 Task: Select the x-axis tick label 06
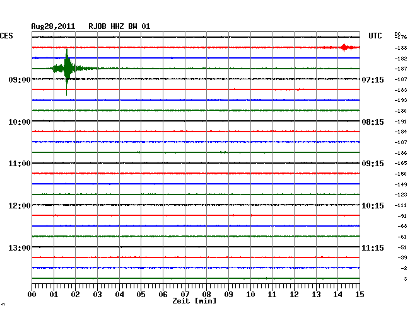coord(163,295)
